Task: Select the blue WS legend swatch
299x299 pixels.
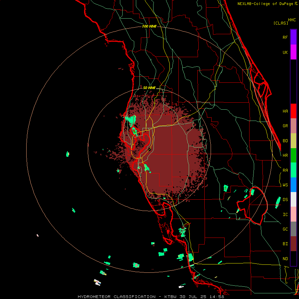Action: point(293,185)
